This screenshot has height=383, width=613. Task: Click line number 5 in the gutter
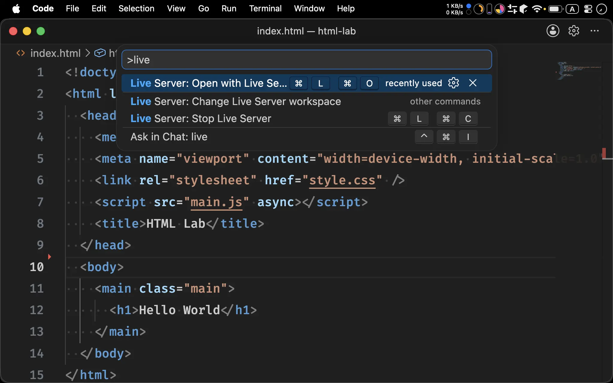click(x=40, y=159)
